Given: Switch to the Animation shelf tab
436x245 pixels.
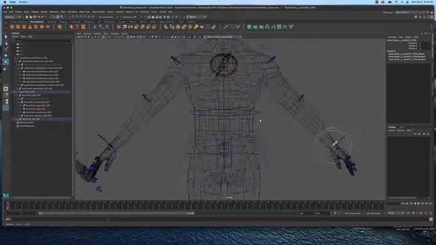Looking at the screenshot, I should point(76,22).
